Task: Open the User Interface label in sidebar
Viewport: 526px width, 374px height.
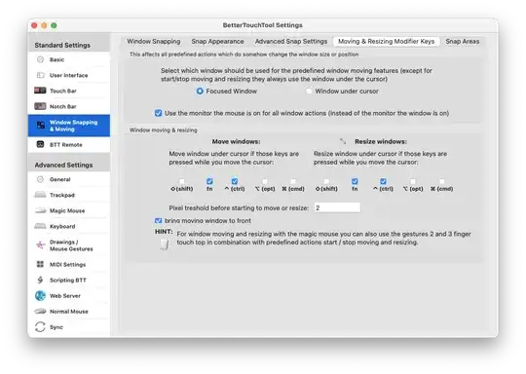Action: [x=69, y=75]
